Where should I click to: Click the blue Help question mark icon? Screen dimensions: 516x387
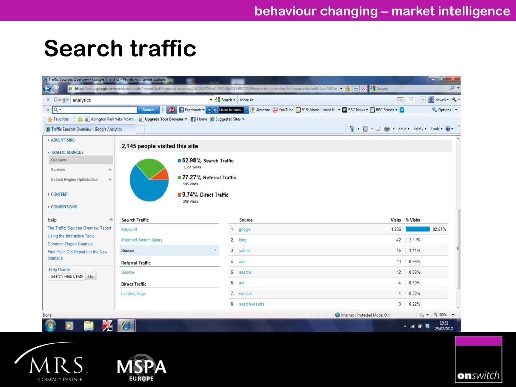(448, 128)
